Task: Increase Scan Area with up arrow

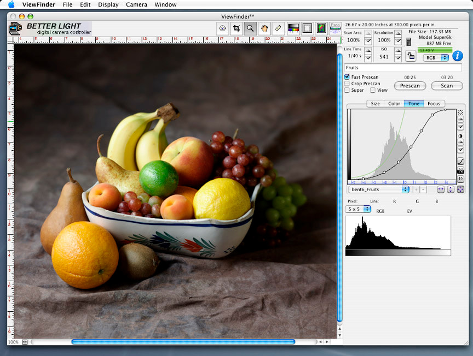Action: [x=368, y=33]
